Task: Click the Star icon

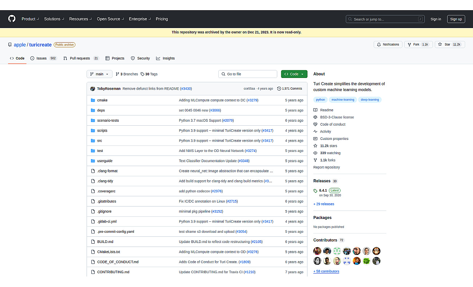Action: click(440, 44)
